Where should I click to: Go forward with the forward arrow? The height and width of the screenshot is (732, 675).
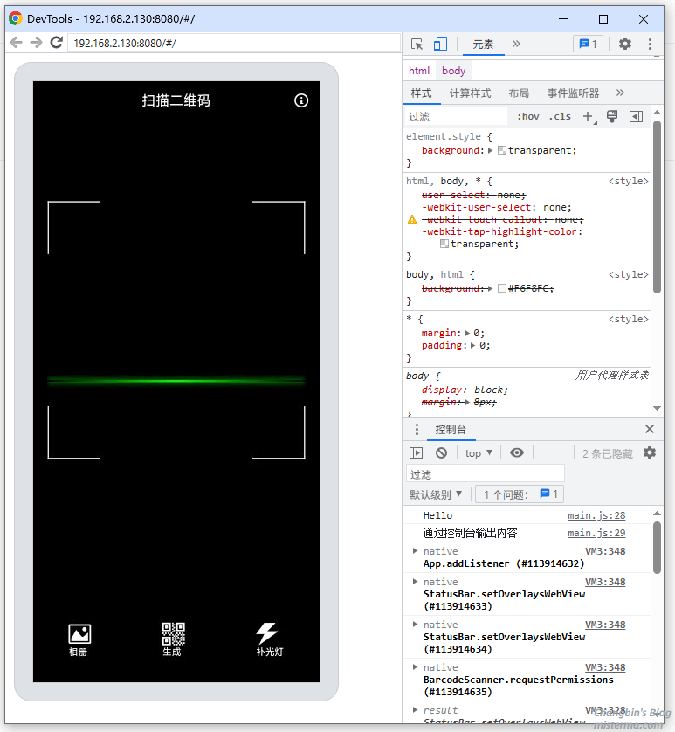coord(36,43)
